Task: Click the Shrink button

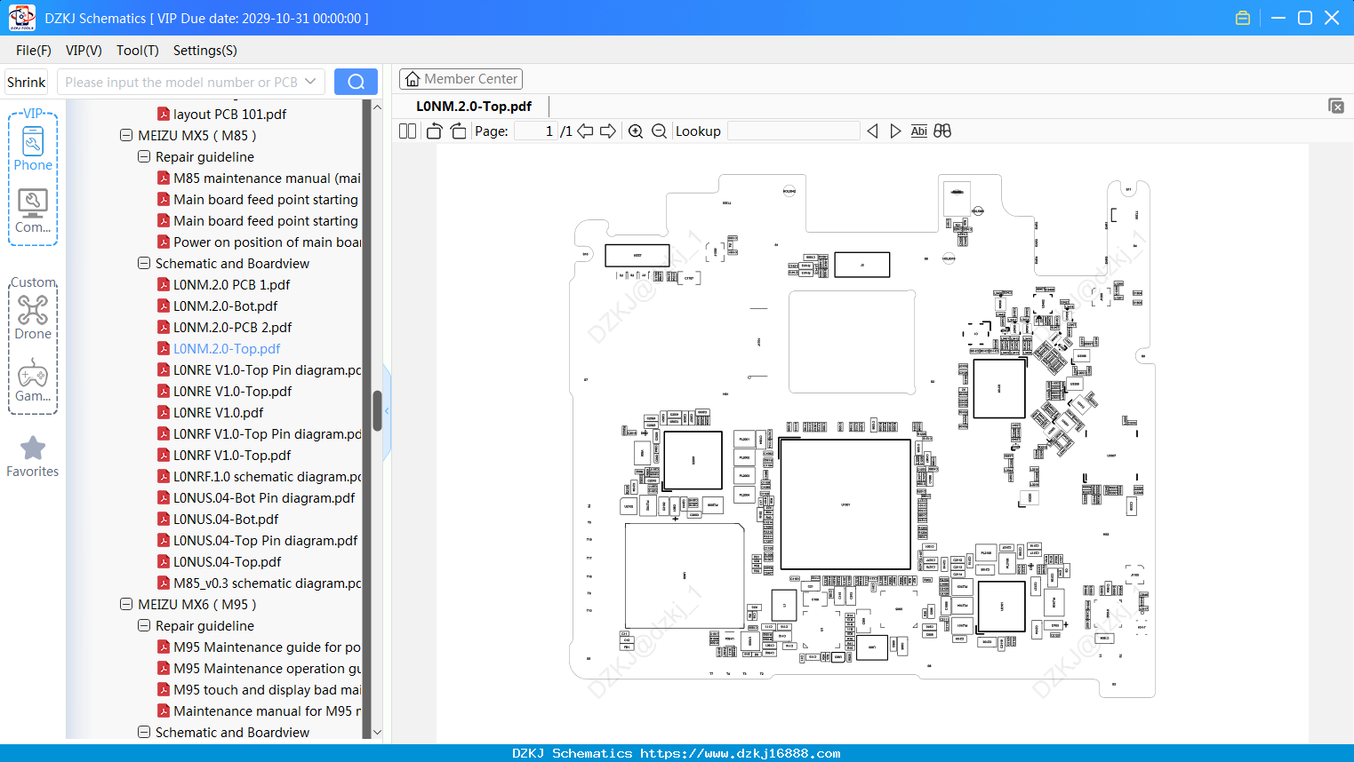Action: [27, 82]
